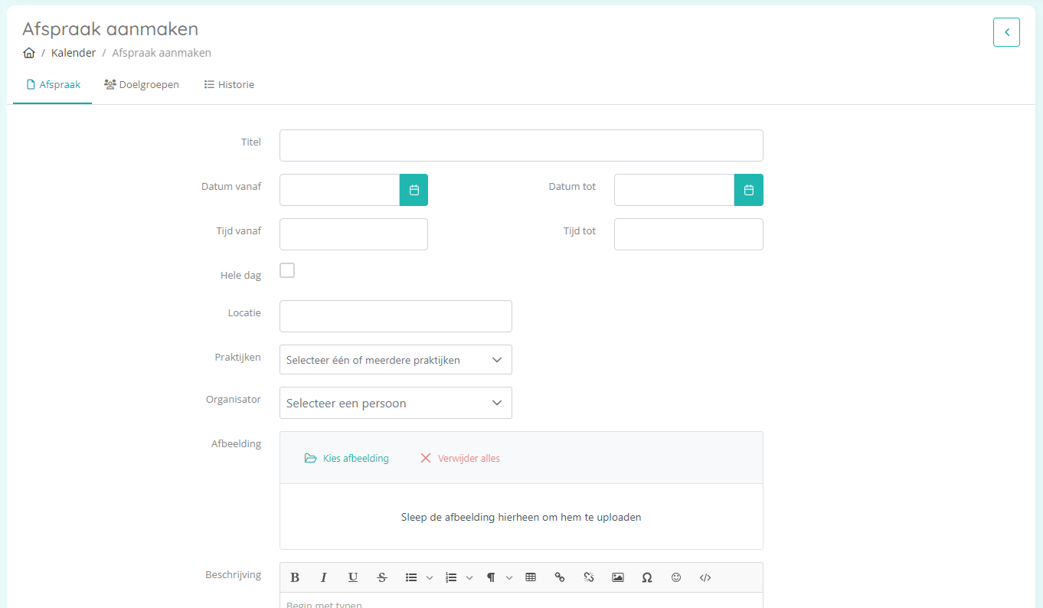Expand the Praktijken dropdown
This screenshot has width=1043, height=608.
pyautogui.click(x=395, y=360)
